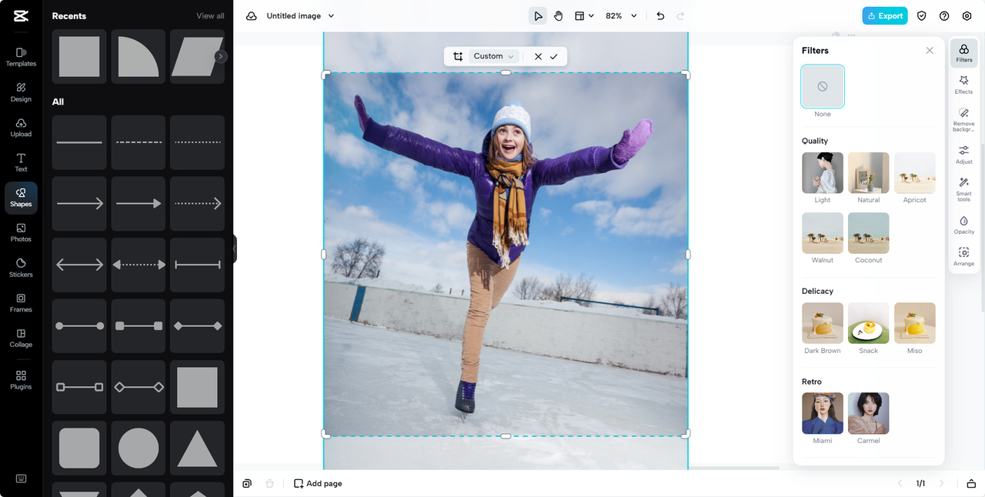This screenshot has height=497, width=985.
Task: Open the Upload sidebar panel
Action: 21,128
